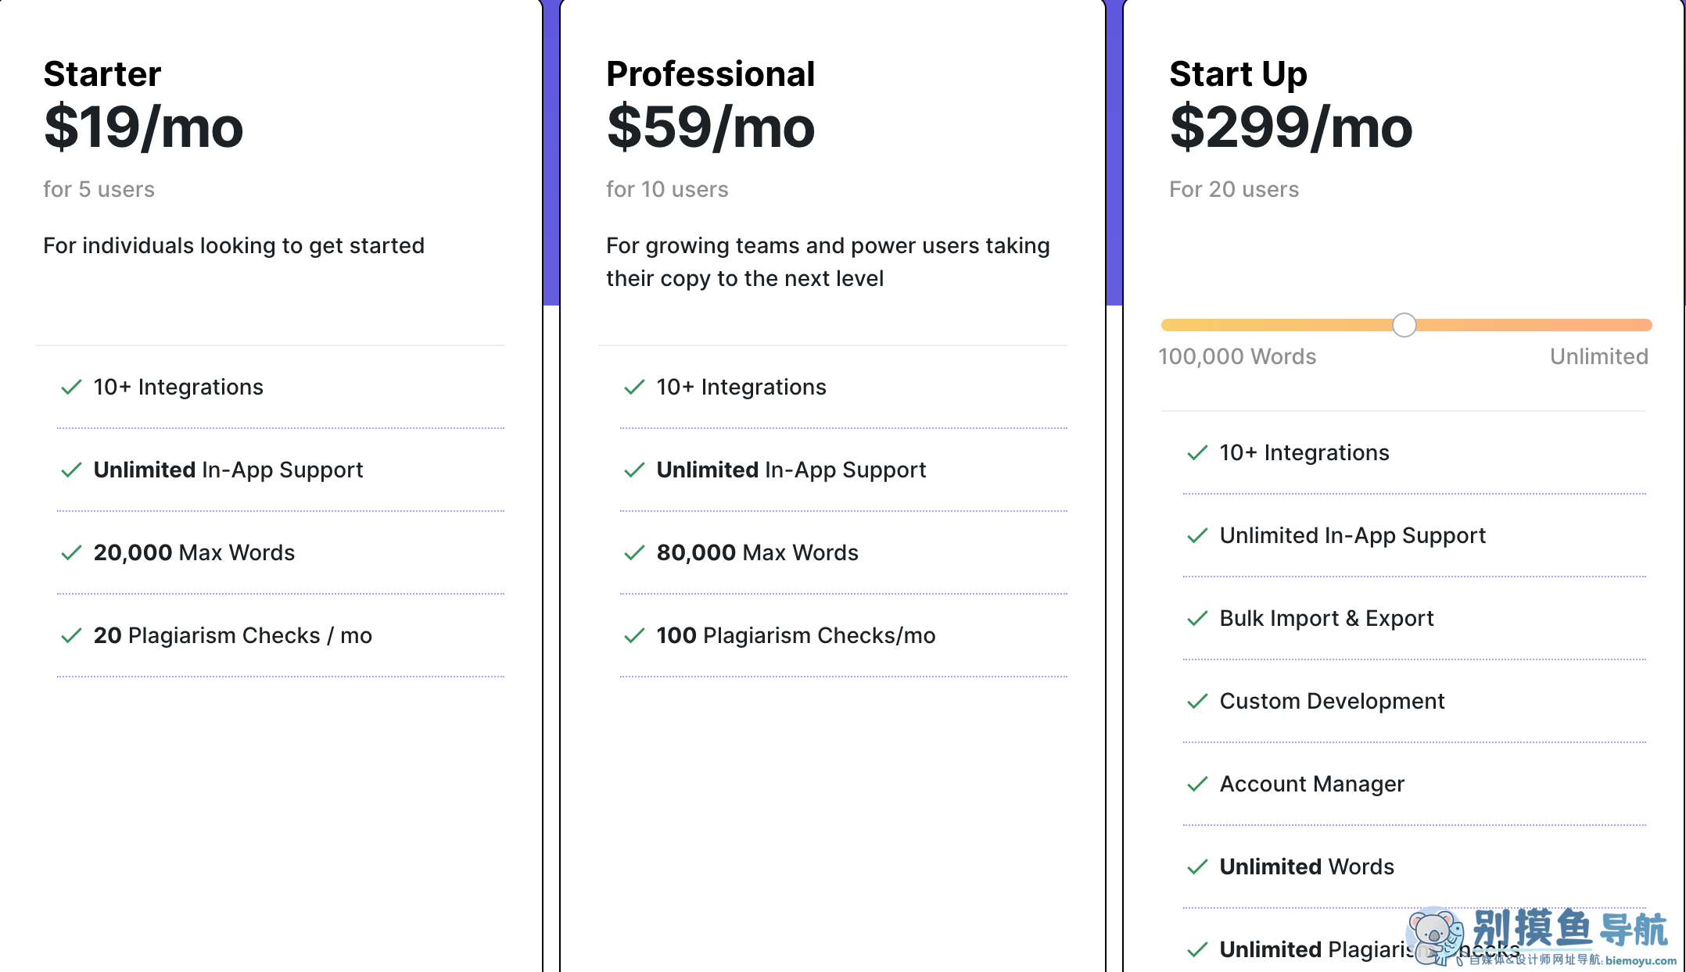Viewport: 1686px width, 972px height.
Task: Select the Start Up plan heading
Action: 1238,74
